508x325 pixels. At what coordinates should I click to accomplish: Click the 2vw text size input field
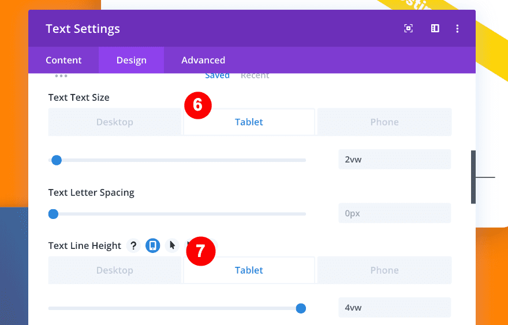click(x=394, y=160)
